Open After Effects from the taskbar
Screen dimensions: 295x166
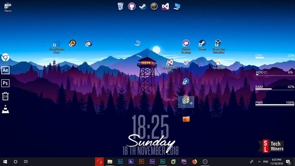152,162
